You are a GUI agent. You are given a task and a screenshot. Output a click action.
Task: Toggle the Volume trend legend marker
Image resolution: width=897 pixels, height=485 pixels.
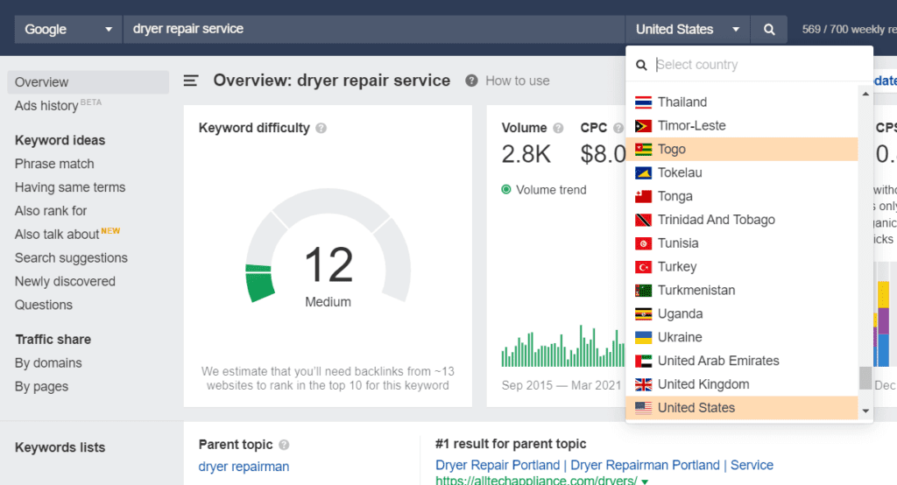(505, 189)
